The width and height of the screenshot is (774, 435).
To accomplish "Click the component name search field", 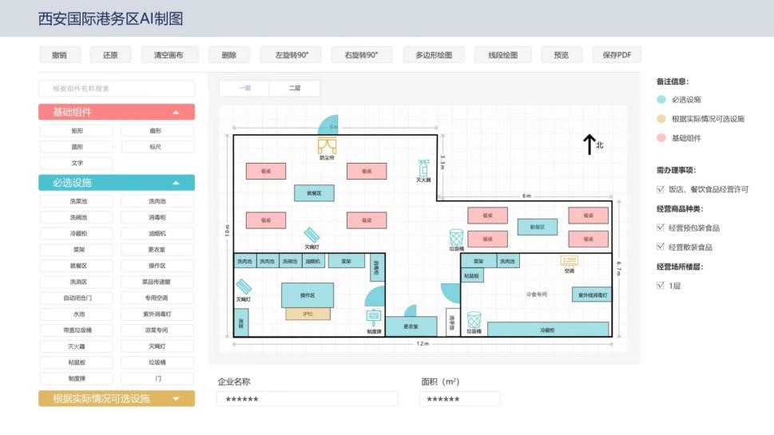I will 117,89.
